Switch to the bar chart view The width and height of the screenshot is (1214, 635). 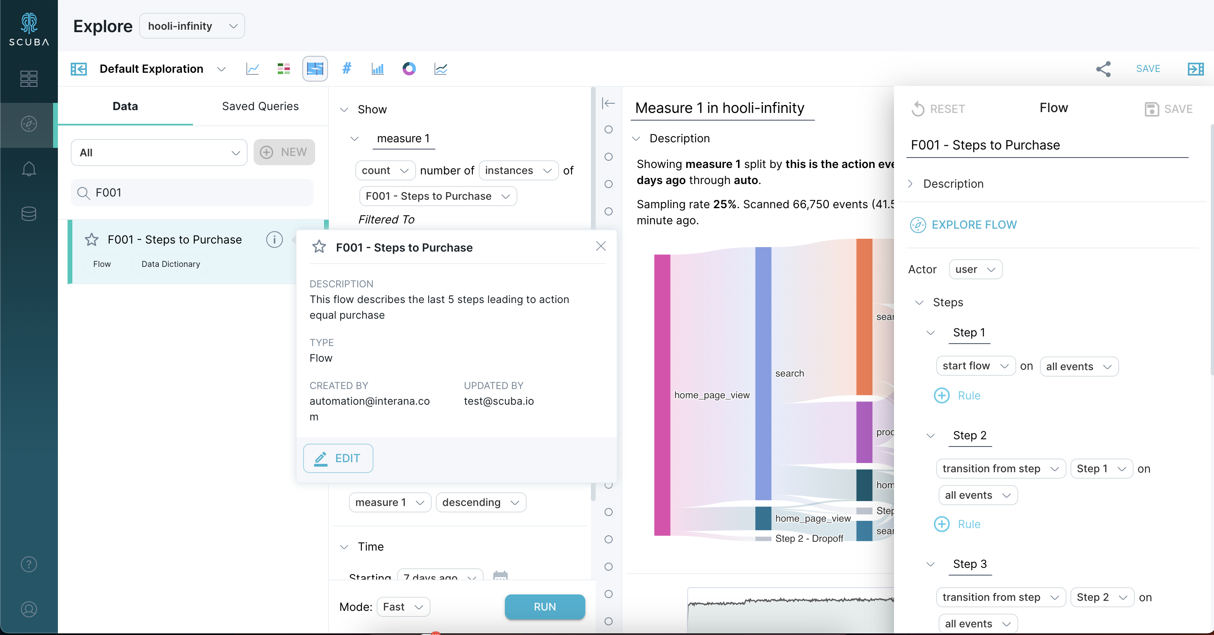pyautogui.click(x=377, y=69)
